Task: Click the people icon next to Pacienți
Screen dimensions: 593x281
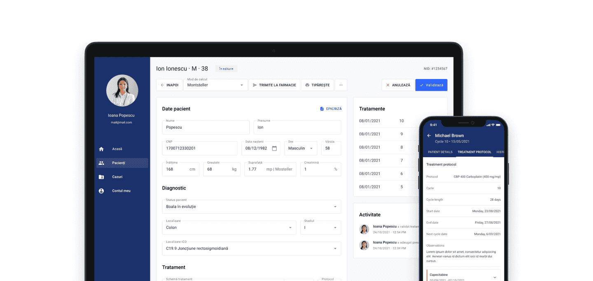Action: coord(101,163)
